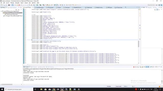163x91 pixels.
Task: Select the Debug view tab
Action: click(4, 7)
